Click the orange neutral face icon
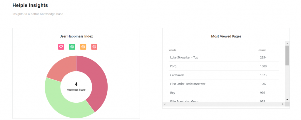Screen dimensions: 301x120 [x=83, y=47]
